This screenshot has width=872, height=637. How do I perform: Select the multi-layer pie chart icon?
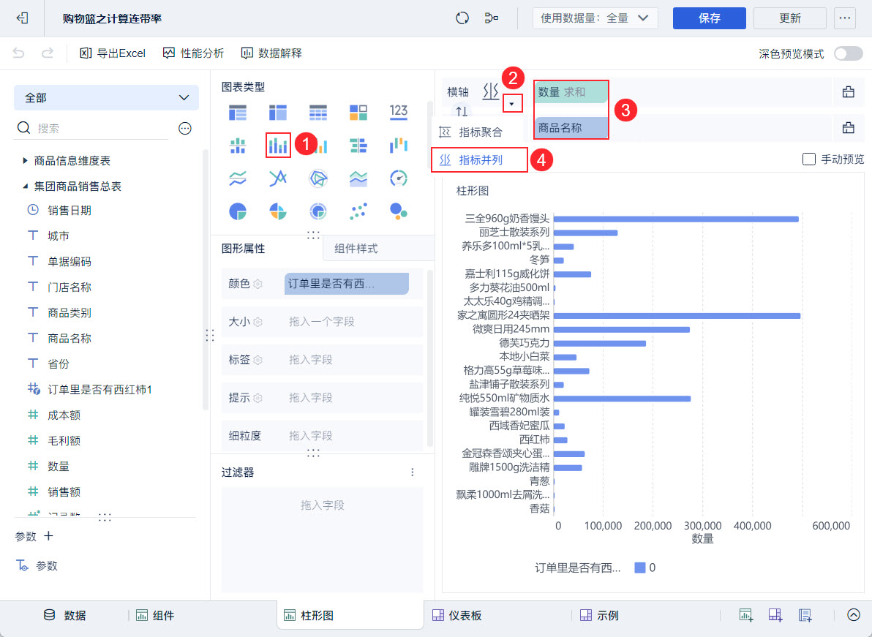[x=318, y=211]
